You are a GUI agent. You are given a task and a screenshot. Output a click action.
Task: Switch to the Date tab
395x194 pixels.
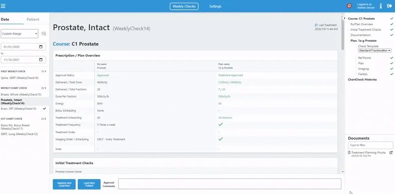point(5,19)
